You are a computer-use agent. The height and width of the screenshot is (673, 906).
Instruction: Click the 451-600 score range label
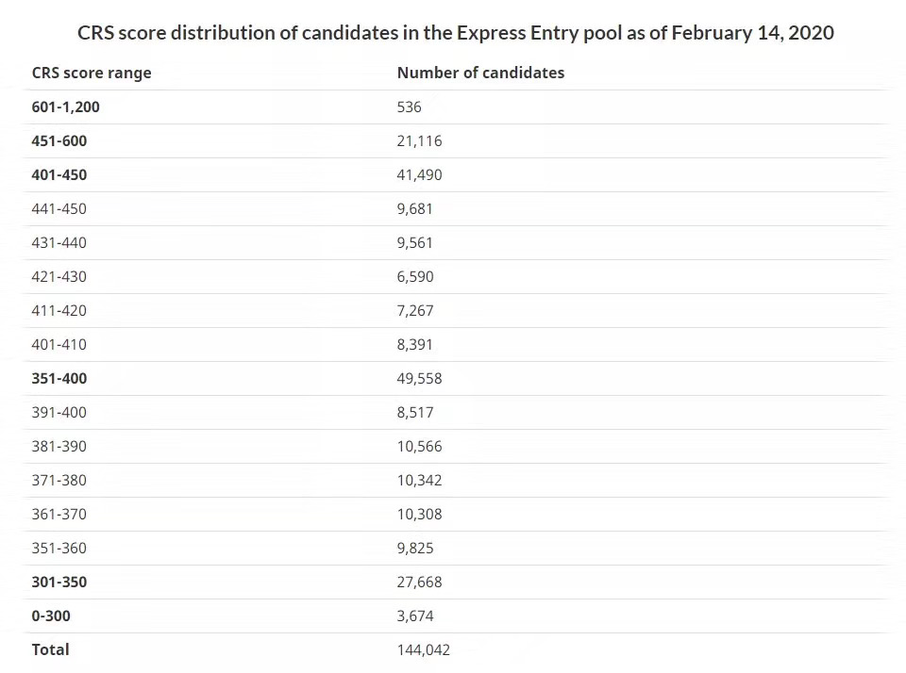click(x=59, y=140)
